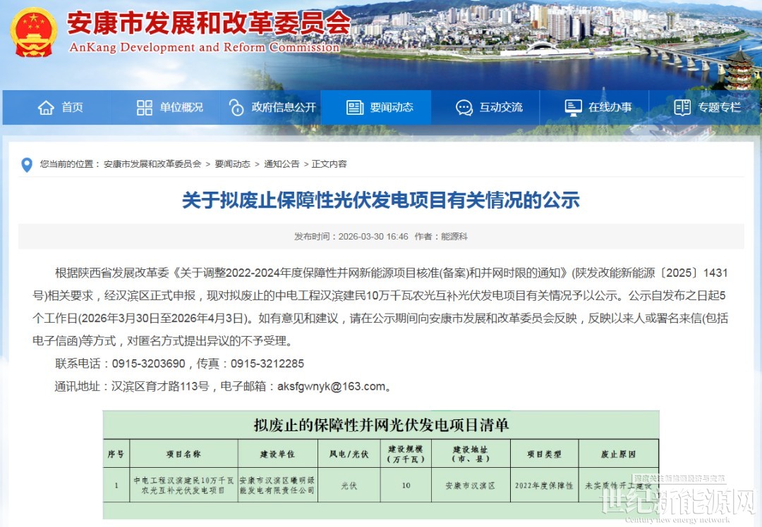The image size is (762, 527).
Task: Click the home icon beside 首页
Action: (46, 108)
